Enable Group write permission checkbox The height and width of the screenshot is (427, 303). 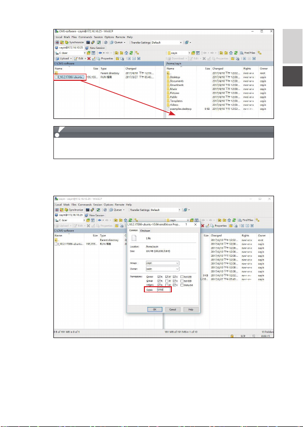pos(167,281)
